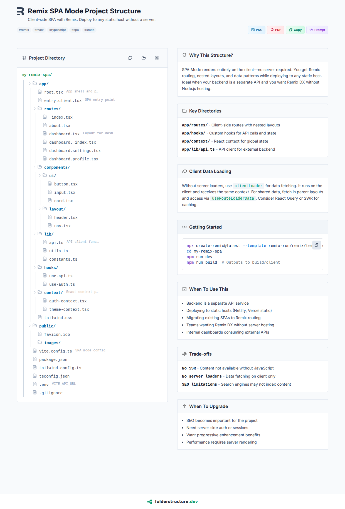Click the Remix logo icon

[20, 11]
